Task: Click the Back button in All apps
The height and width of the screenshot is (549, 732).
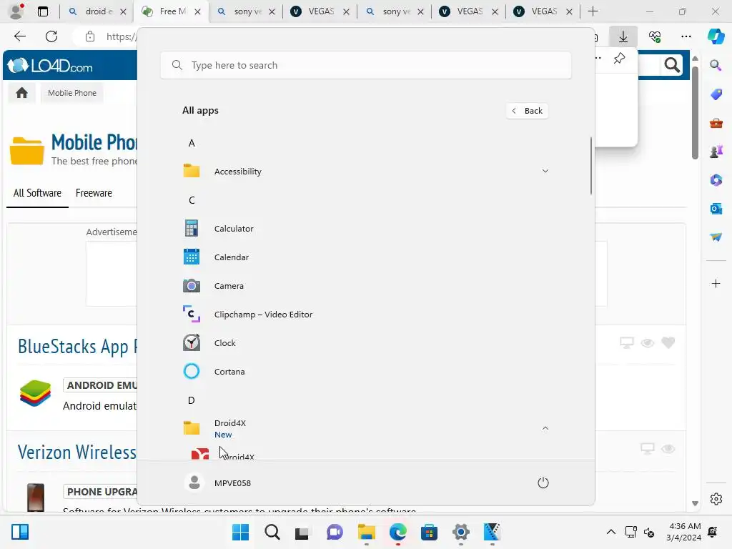Action: pos(527,111)
